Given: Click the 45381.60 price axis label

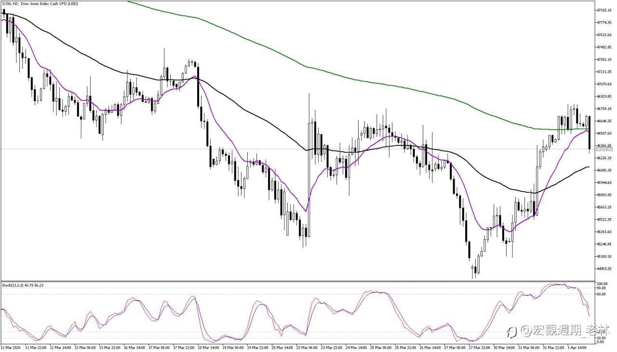Looking at the screenshot, I should pyautogui.click(x=604, y=232).
